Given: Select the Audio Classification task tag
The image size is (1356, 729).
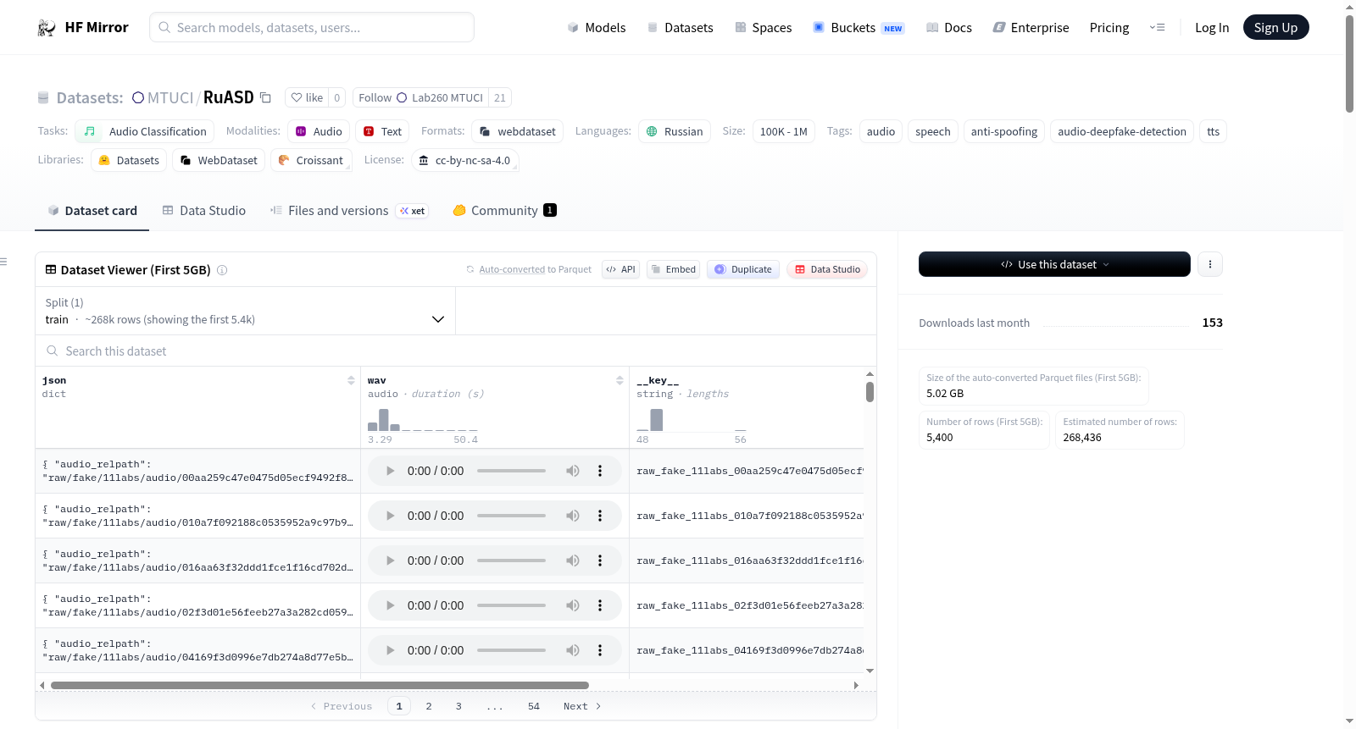Looking at the screenshot, I should pos(145,131).
